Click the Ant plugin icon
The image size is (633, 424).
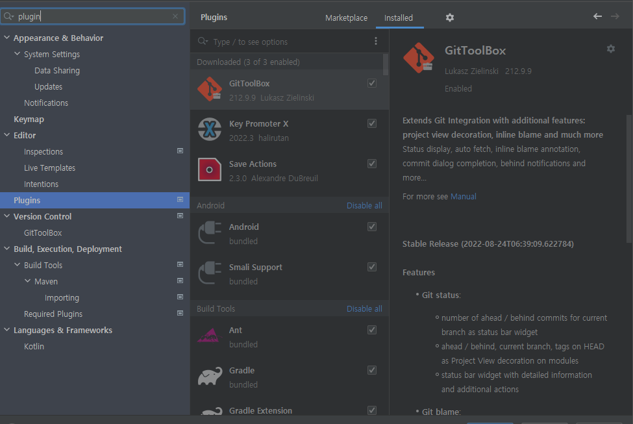210,336
